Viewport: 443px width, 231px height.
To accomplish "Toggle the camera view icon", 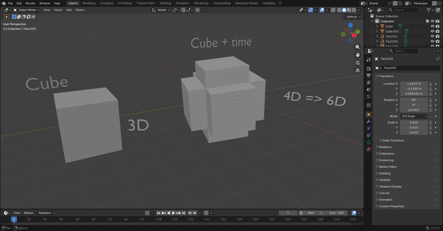I will (x=358, y=63).
